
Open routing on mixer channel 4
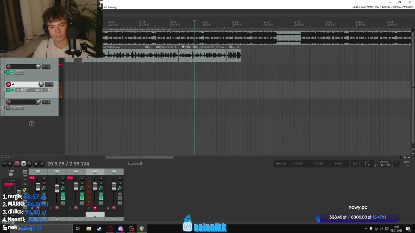click(101, 189)
